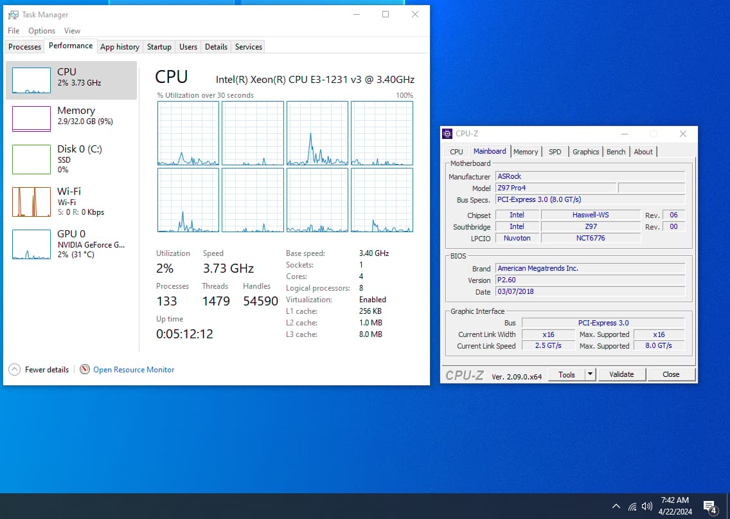Open the View menu in Task Manager
The width and height of the screenshot is (730, 519).
pyautogui.click(x=72, y=31)
